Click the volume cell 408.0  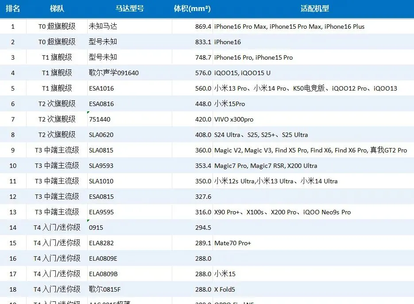[203, 135]
